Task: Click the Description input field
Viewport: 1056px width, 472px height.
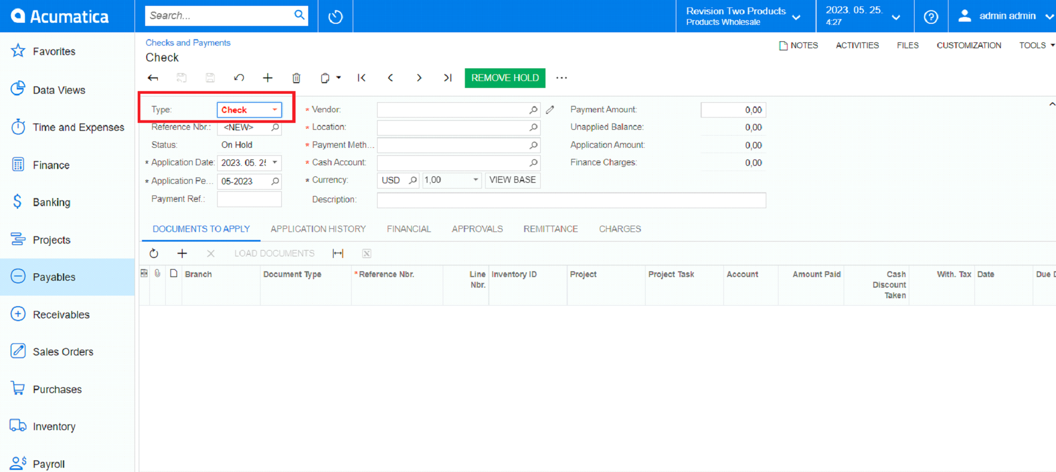Action: pos(571,200)
